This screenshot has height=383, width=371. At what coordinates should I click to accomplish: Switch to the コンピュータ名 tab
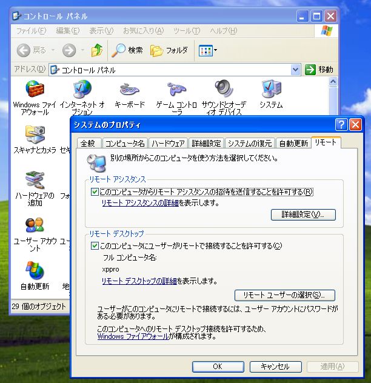(x=125, y=144)
